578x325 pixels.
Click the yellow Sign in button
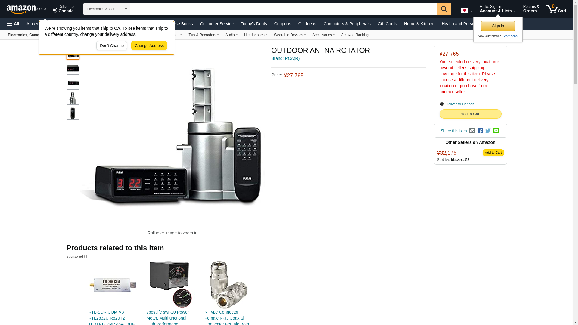pos(498,26)
